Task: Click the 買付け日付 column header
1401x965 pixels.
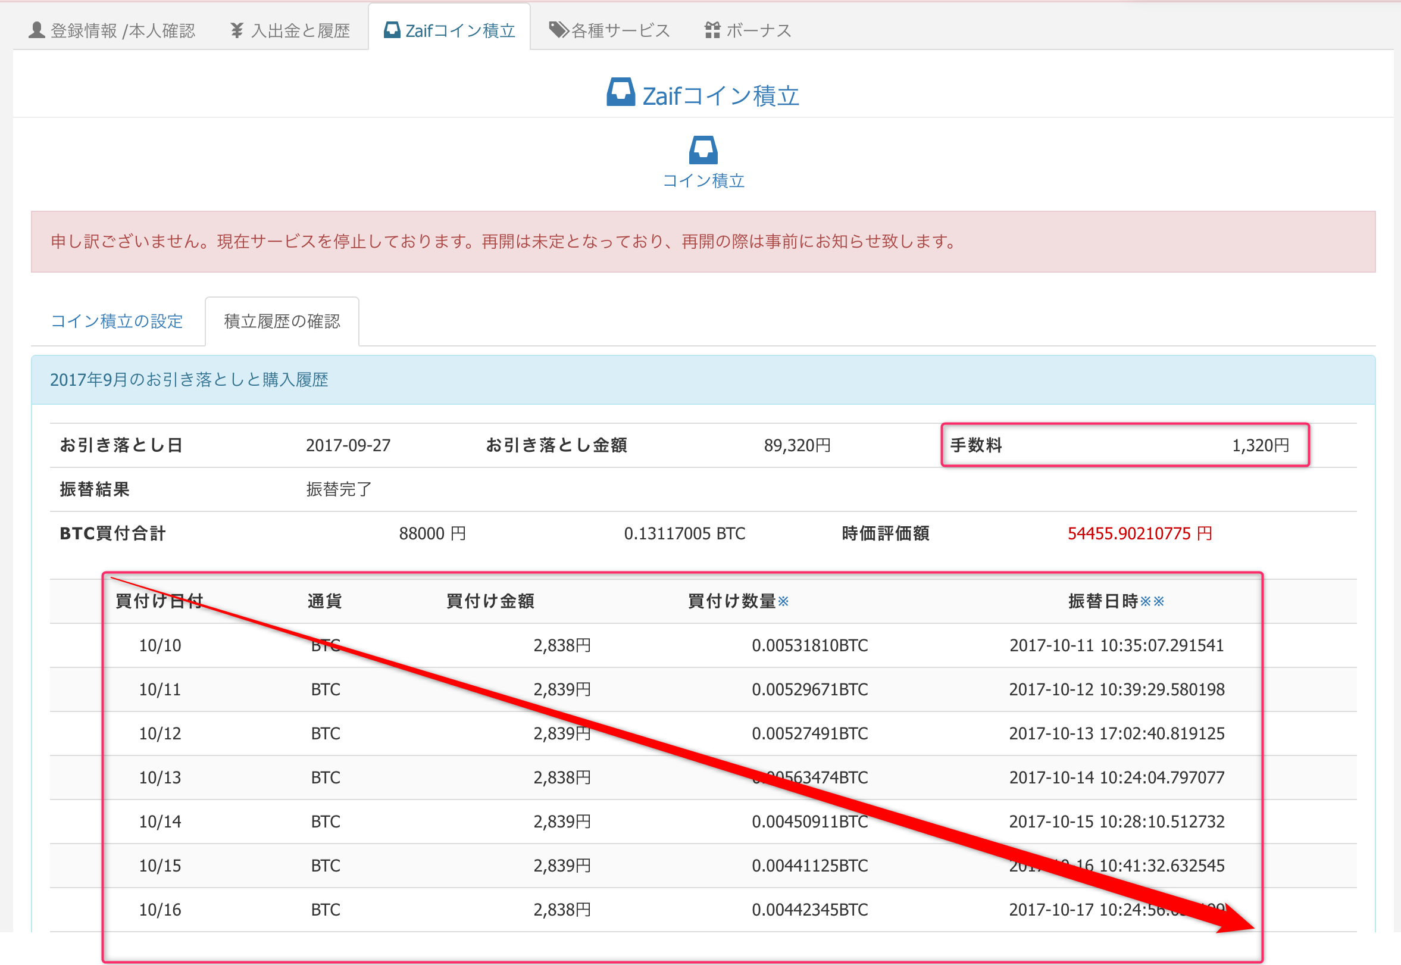Action: [160, 601]
